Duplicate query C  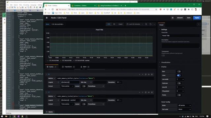pyautogui.click(x=146, y=92)
